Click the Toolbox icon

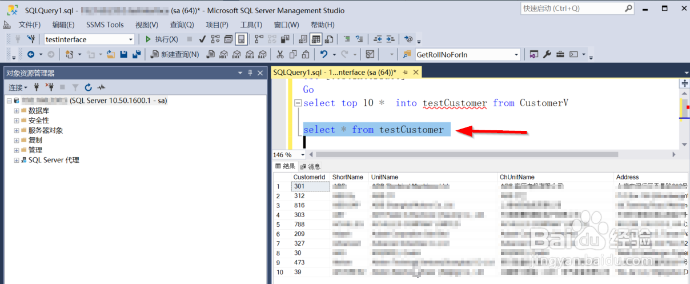pos(560,54)
